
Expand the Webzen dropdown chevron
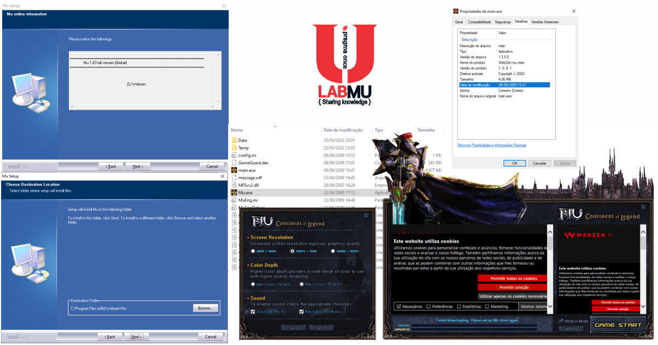click(x=610, y=235)
